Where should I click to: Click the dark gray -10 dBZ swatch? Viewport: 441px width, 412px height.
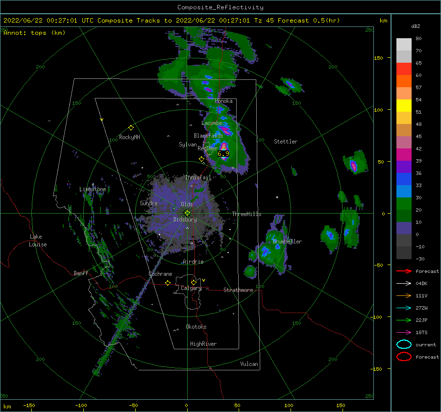coord(404,252)
